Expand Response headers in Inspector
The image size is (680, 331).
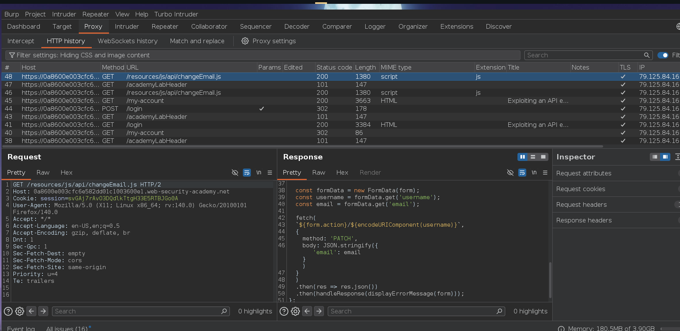tap(616, 220)
